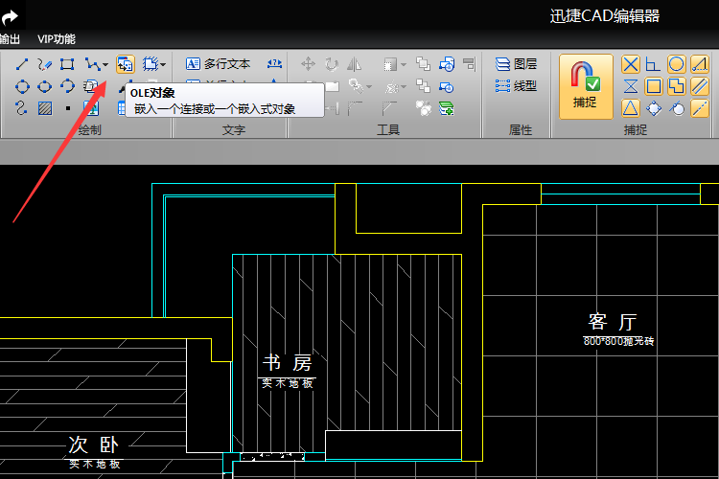Open the 输出 menu tab

(10, 39)
